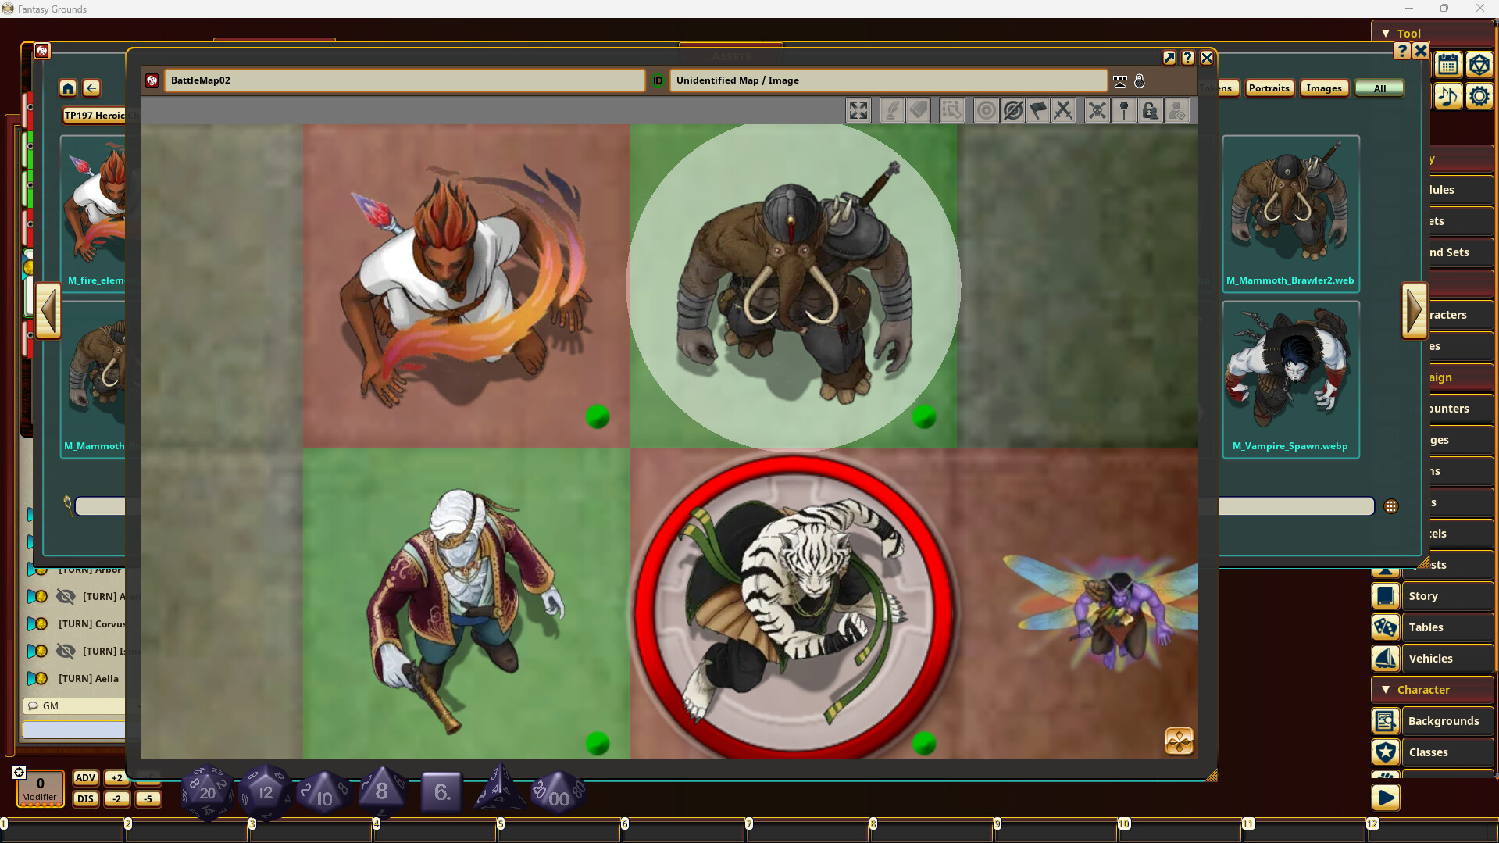This screenshot has height=843, width=1499.
Task: Select the quill drawing tool in map toolbar
Action: tap(892, 111)
